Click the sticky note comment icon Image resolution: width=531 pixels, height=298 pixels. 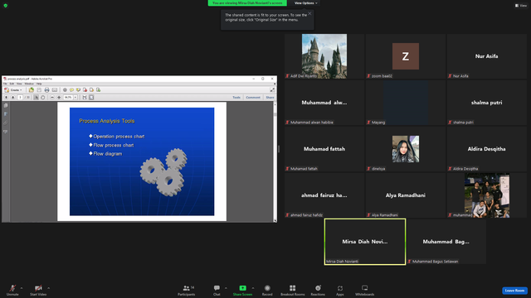[71, 90]
